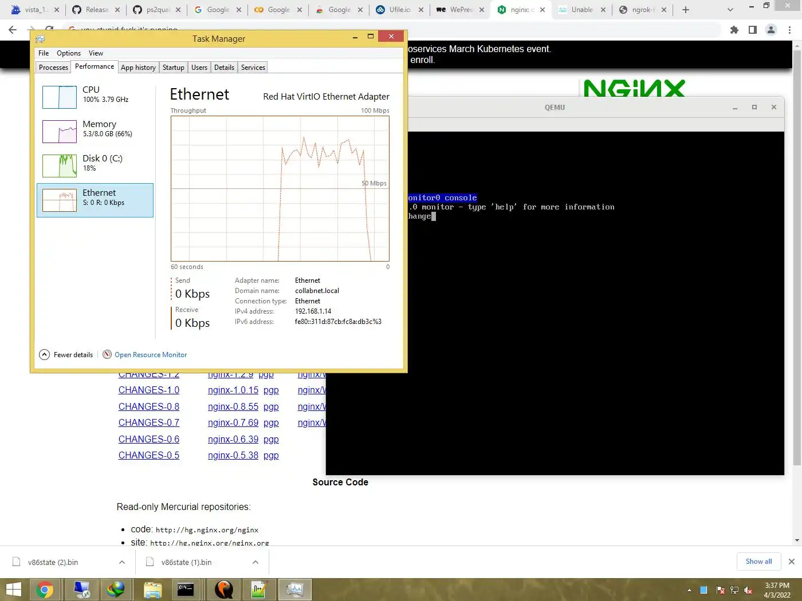Open the CHANGES-0.6 link
This screenshot has height=601, width=802.
point(149,440)
